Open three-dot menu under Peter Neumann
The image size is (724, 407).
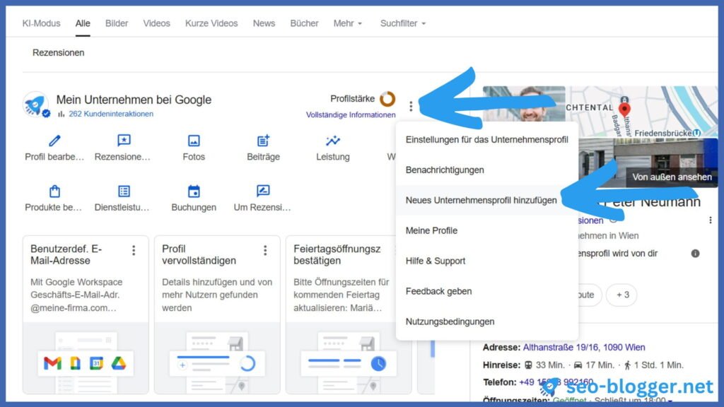click(x=710, y=220)
